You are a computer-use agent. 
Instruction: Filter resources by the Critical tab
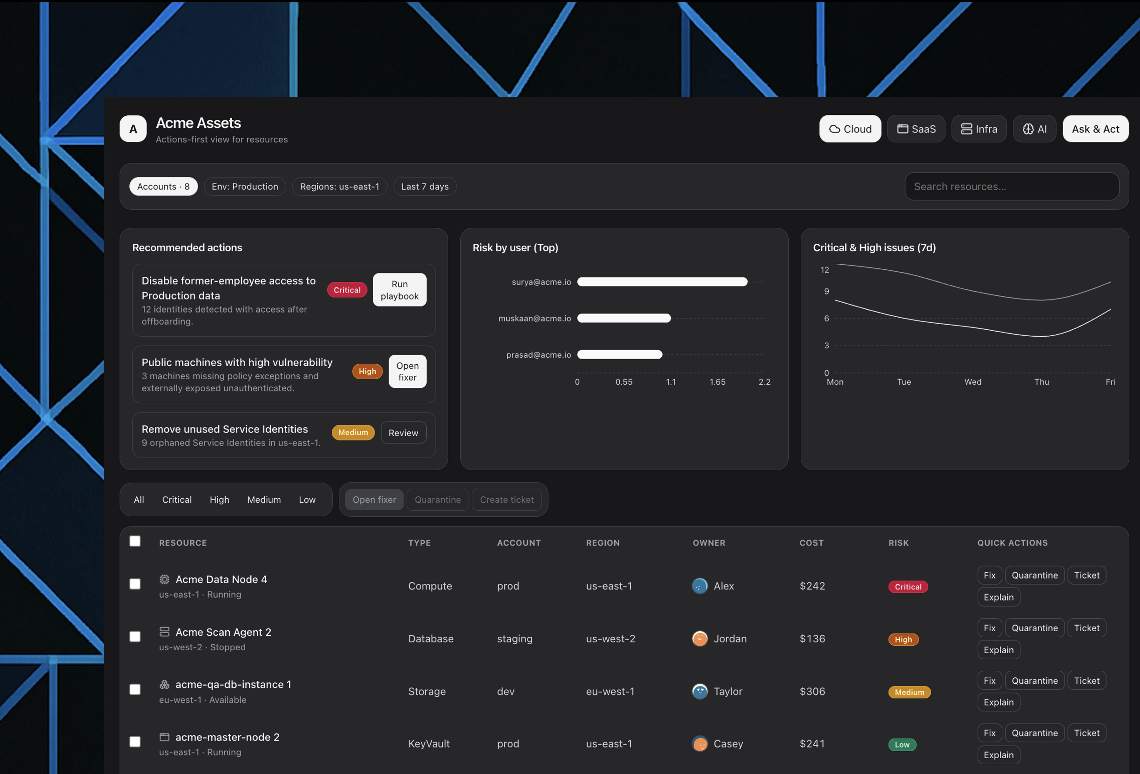tap(177, 499)
